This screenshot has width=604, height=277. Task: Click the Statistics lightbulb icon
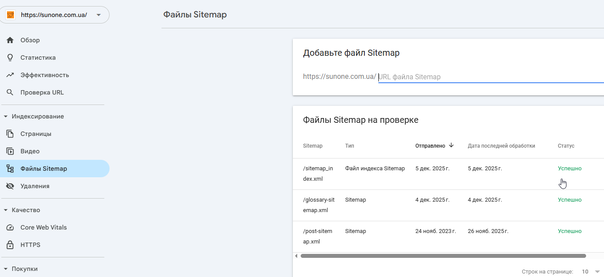tap(10, 57)
